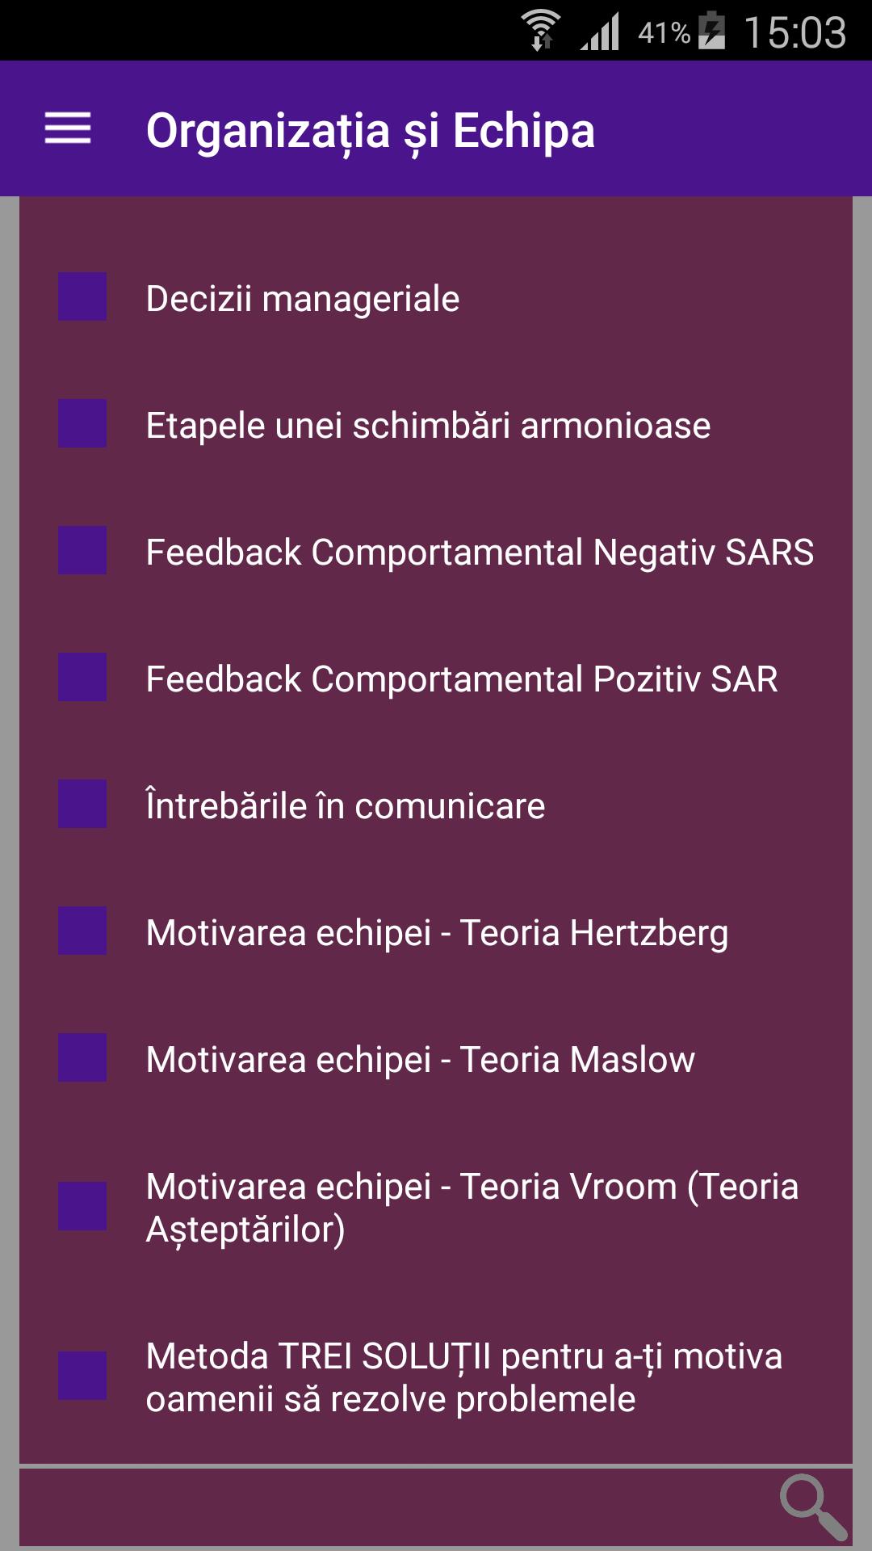This screenshot has height=1551, width=872.
Task: Tap the Organizația și Echipa header title
Action: point(371,131)
